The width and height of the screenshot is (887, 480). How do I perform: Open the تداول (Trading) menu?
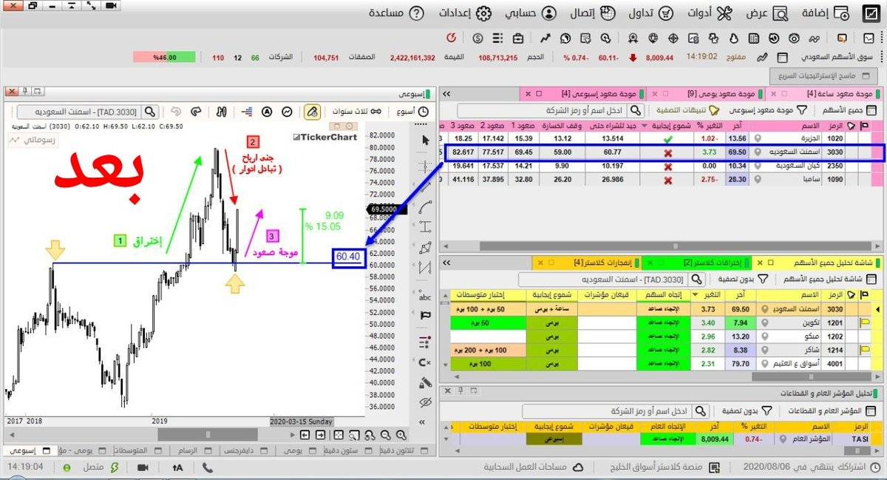(650, 13)
